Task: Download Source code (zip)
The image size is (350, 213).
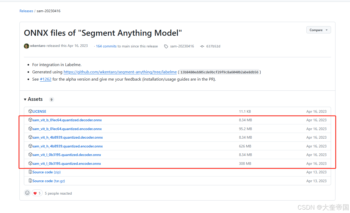Action: click(x=47, y=172)
